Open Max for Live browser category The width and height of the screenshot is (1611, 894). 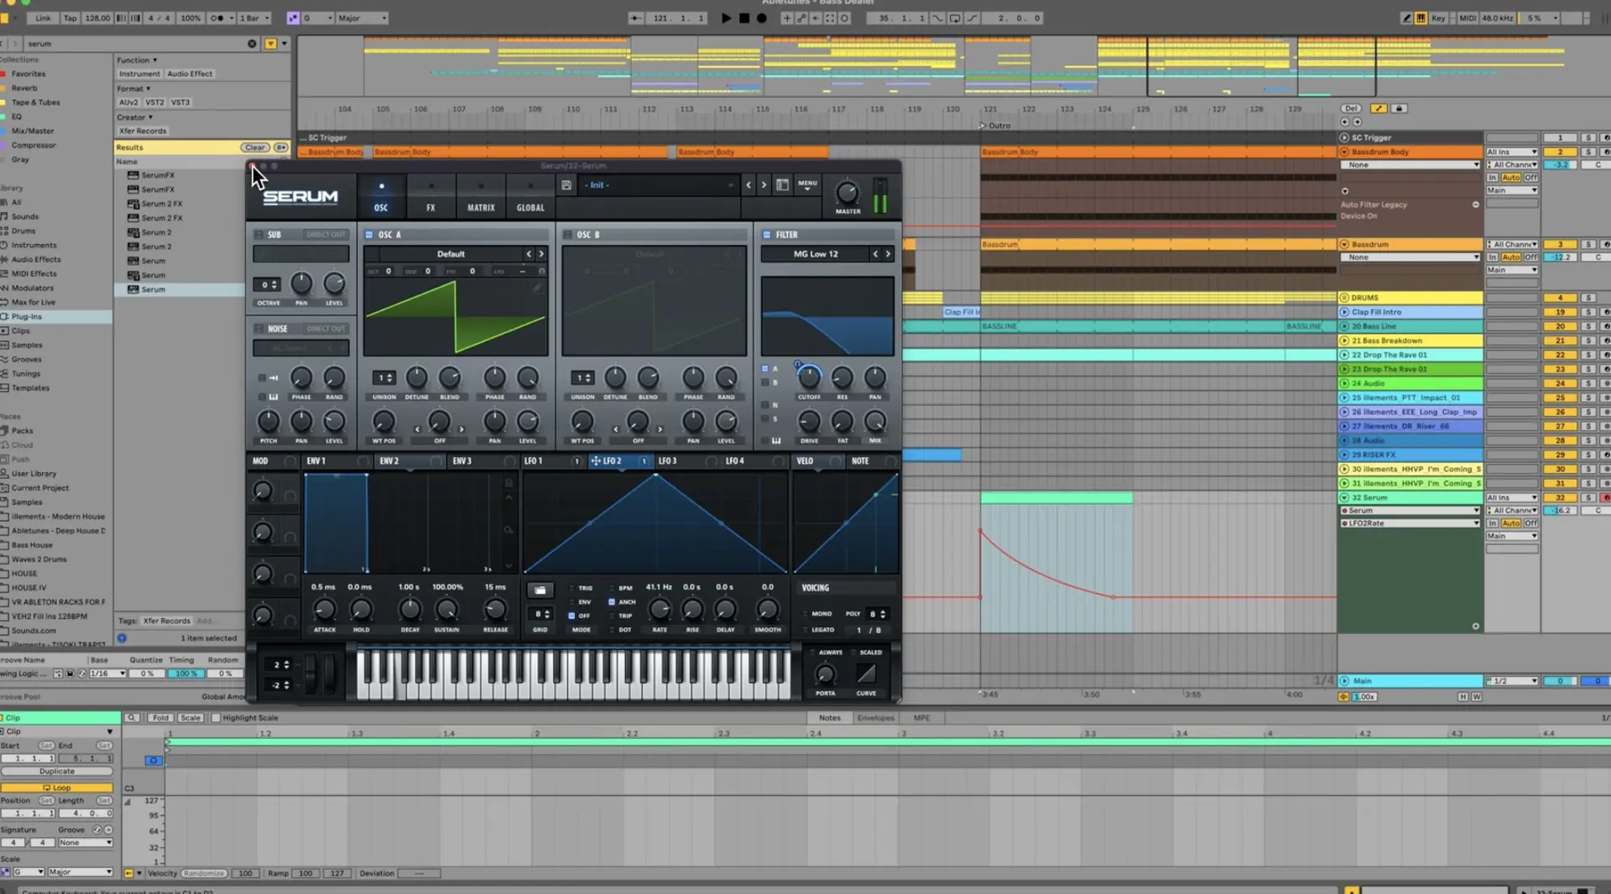(x=34, y=302)
